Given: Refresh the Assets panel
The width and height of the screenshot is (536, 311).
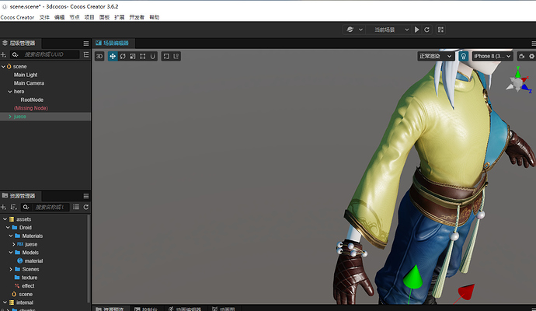Looking at the screenshot, I should click(85, 207).
